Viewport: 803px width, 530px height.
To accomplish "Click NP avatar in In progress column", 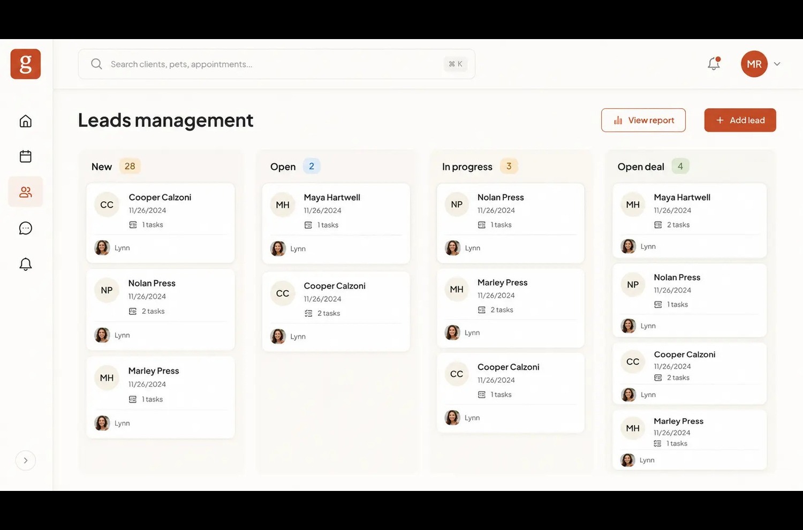I will pyautogui.click(x=457, y=205).
